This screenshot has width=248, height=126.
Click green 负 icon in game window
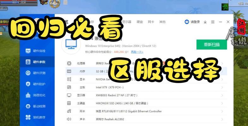[x=225, y=7]
